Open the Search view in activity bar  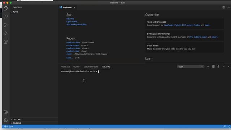(6, 16)
